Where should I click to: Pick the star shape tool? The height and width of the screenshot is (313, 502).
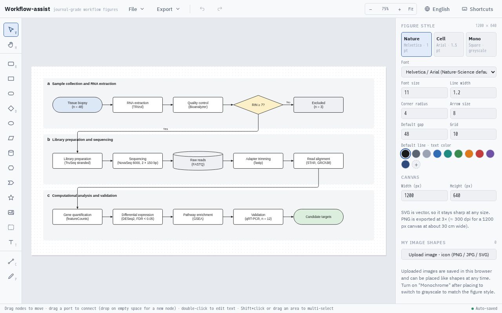point(11,198)
